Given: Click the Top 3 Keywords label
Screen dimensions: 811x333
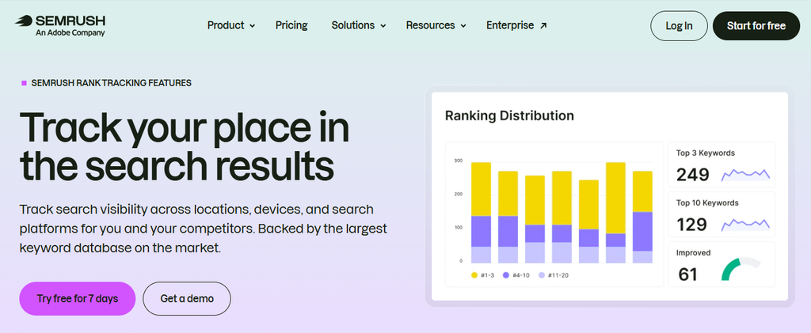Looking at the screenshot, I should [706, 153].
